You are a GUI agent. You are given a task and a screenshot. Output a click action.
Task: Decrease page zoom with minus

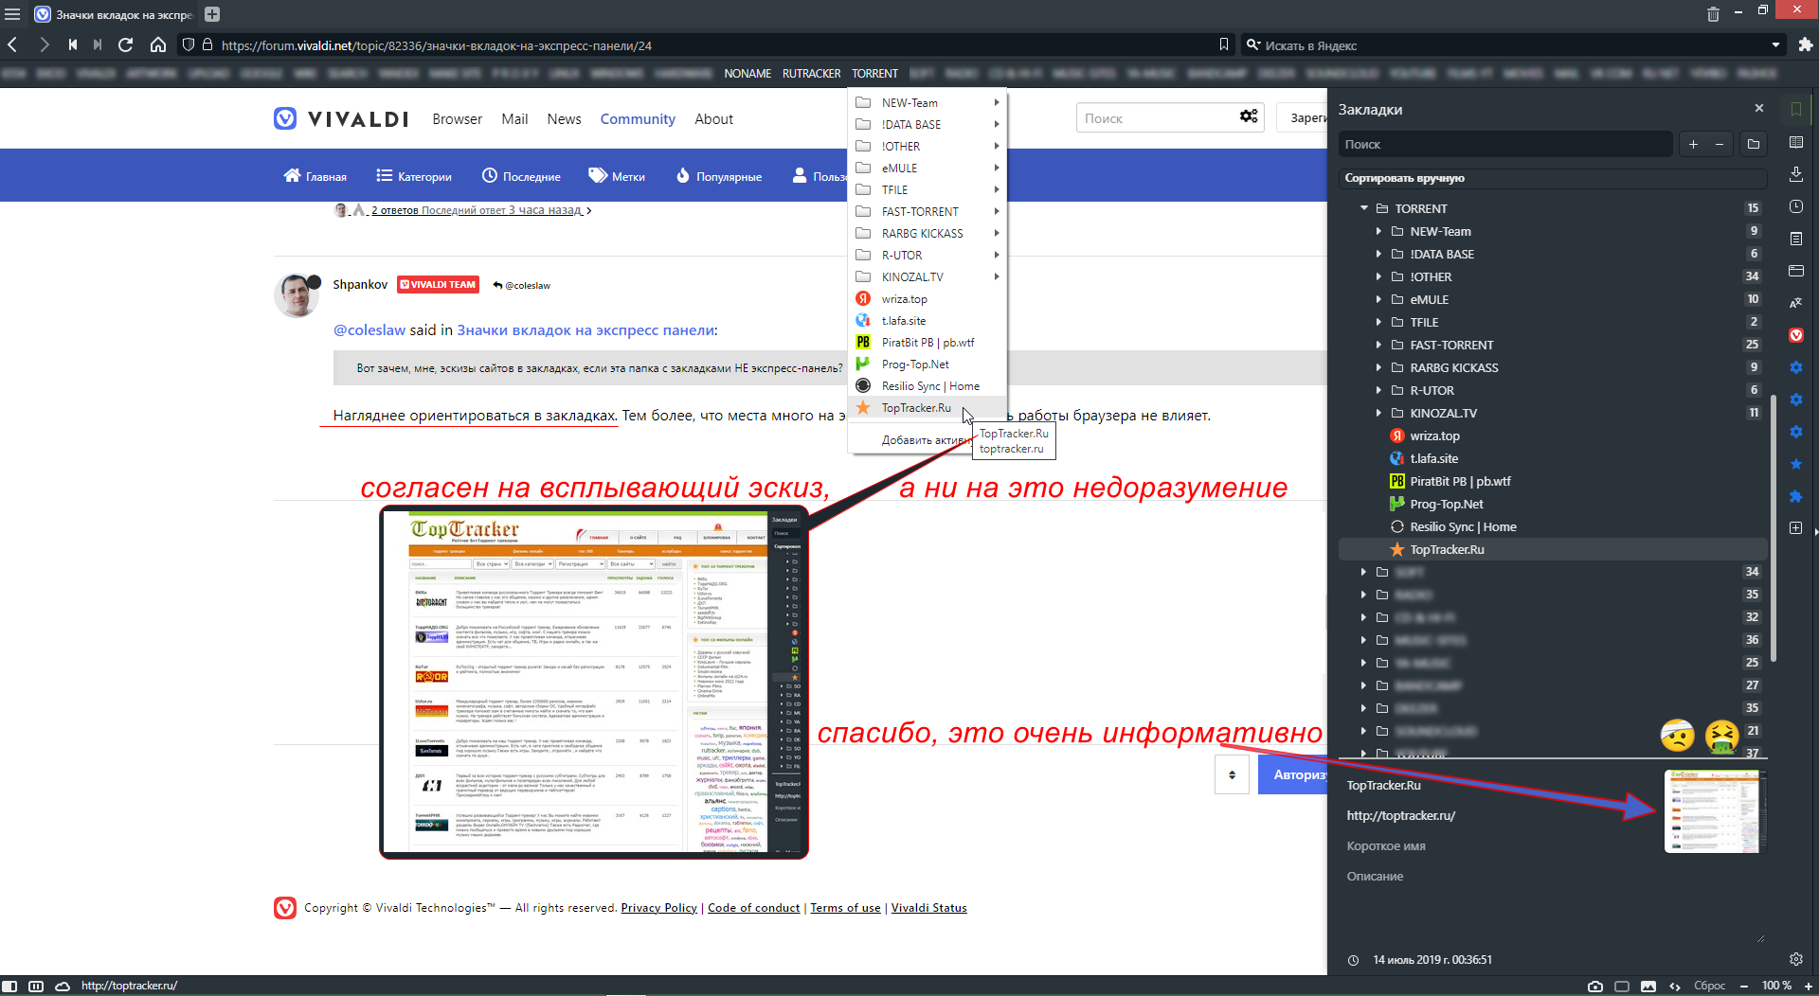(1743, 986)
